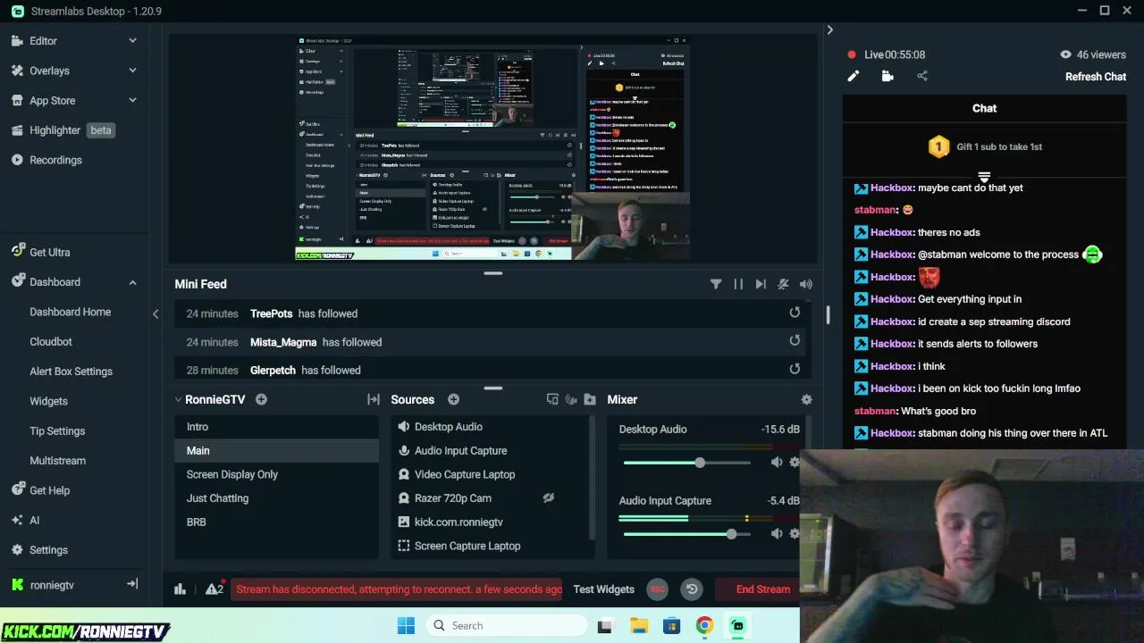Screen dimensions: 1144x643
Task: Switch to the BRB scene
Action: coord(277,522)
